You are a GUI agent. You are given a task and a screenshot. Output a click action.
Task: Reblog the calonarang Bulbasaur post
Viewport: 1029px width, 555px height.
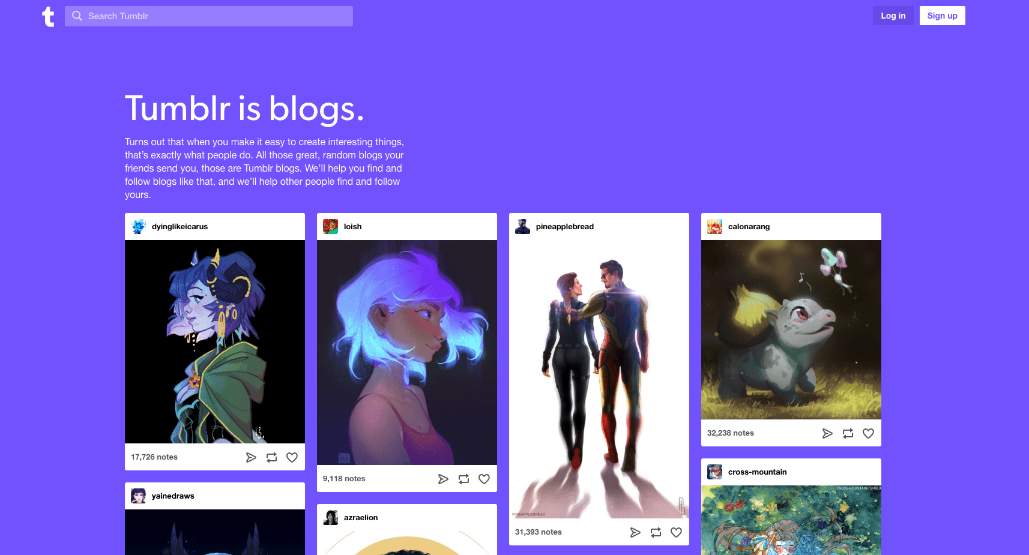(x=848, y=433)
